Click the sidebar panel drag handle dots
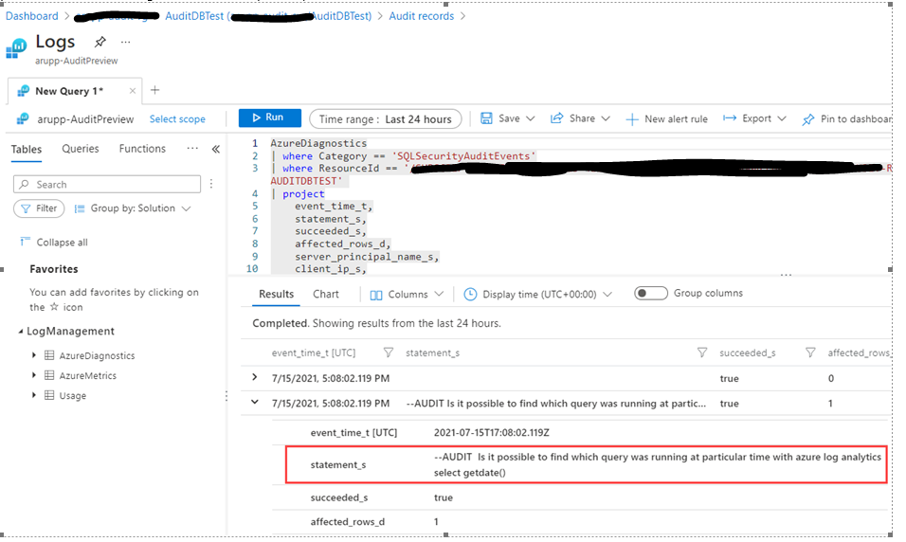This screenshot has height=542, width=906. coord(226,396)
